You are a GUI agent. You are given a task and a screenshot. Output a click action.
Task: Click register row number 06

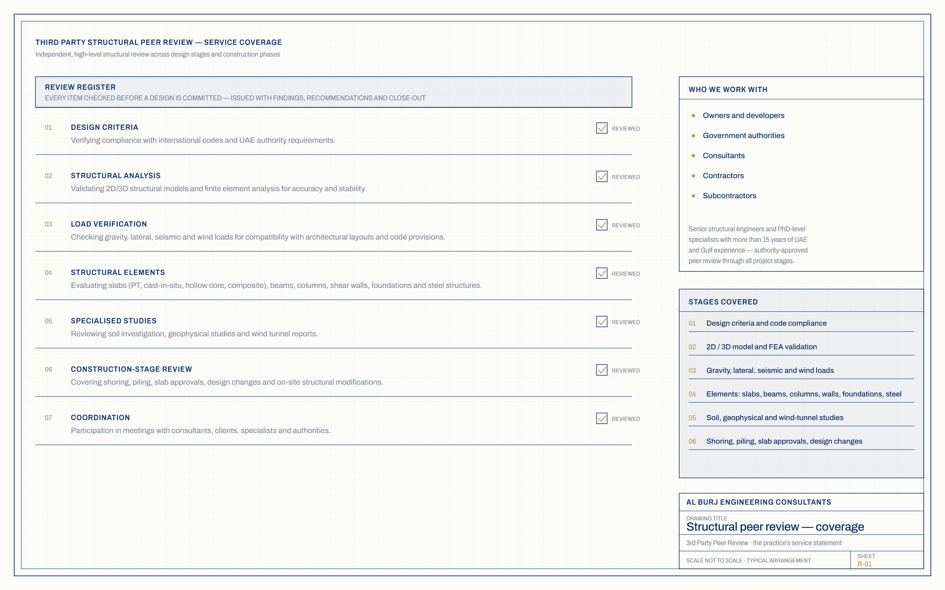(48, 369)
